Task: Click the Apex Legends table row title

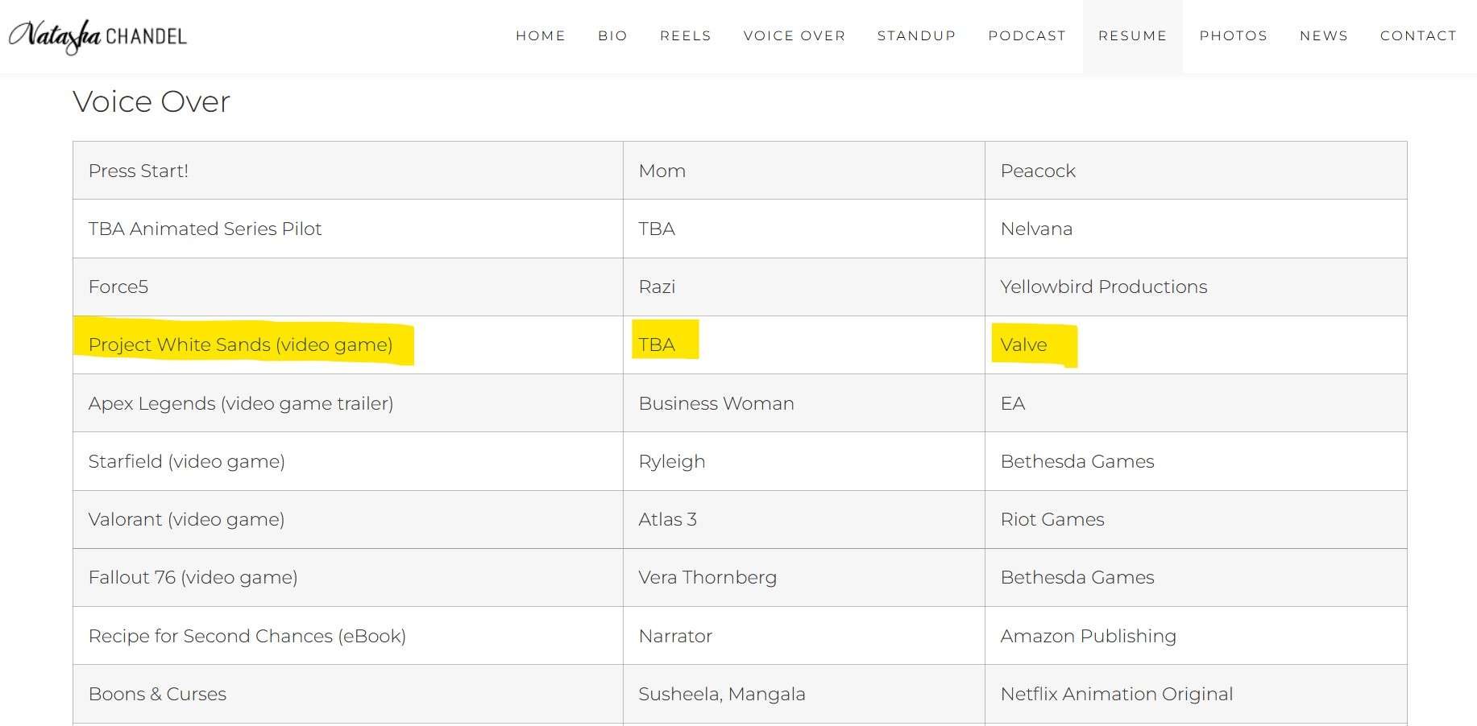Action: pyautogui.click(x=241, y=403)
